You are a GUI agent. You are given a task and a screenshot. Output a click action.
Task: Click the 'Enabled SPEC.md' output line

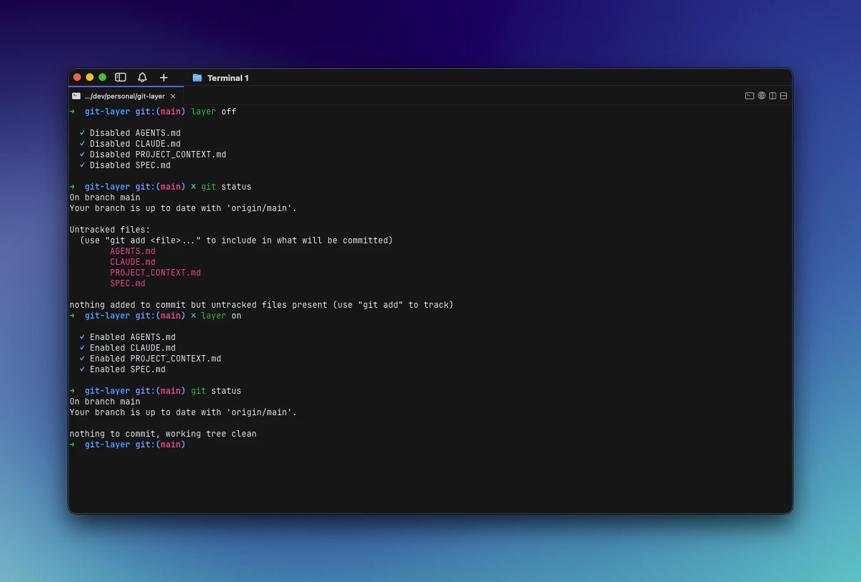pos(123,369)
